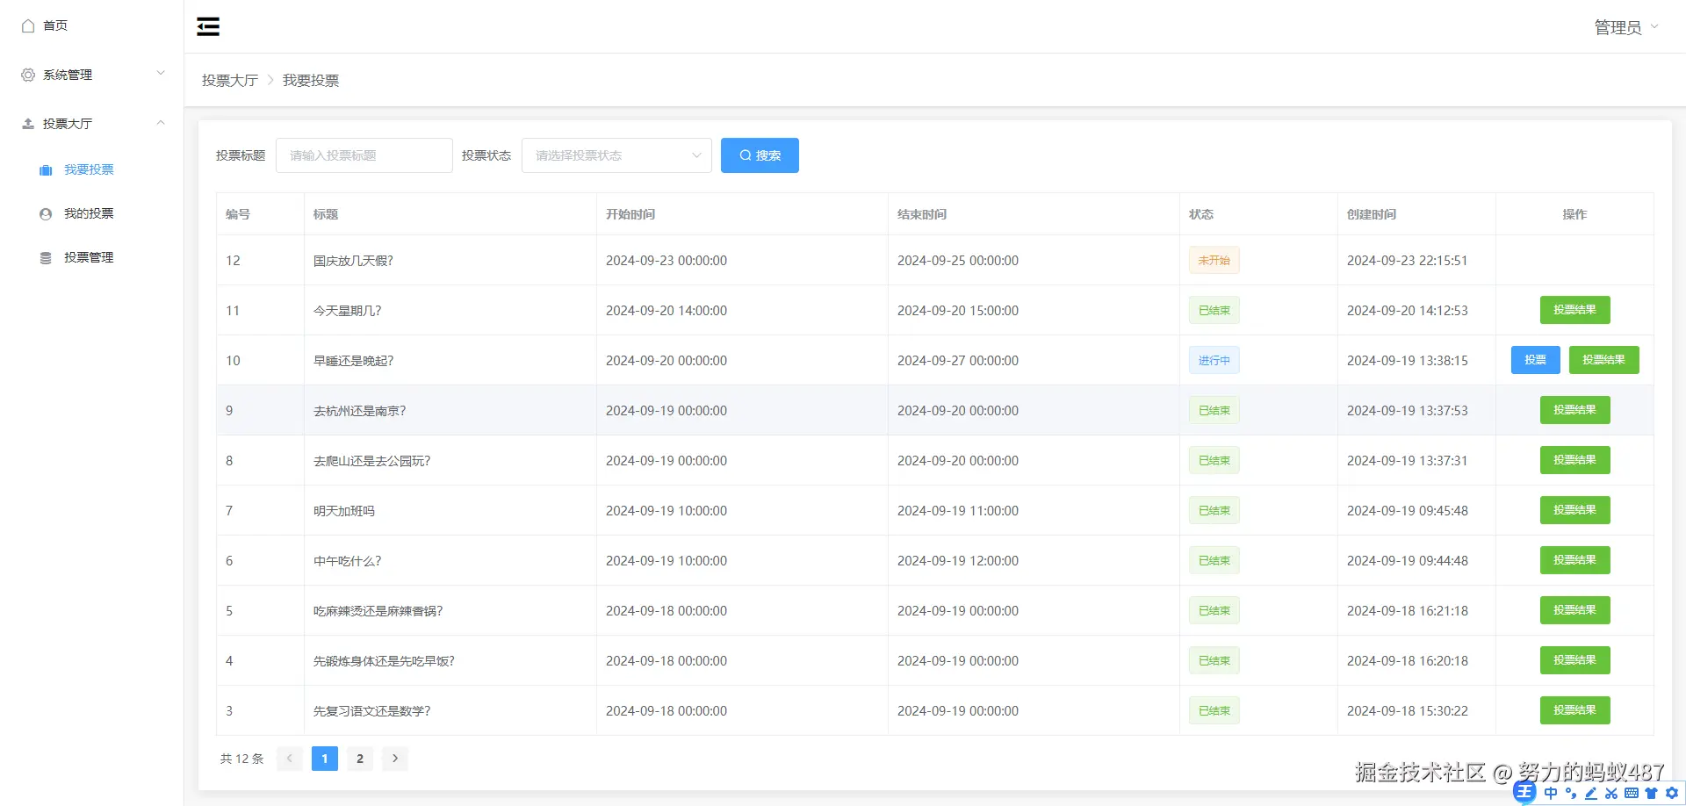Collapse the sidebar with the hamburger icon

click(x=208, y=26)
